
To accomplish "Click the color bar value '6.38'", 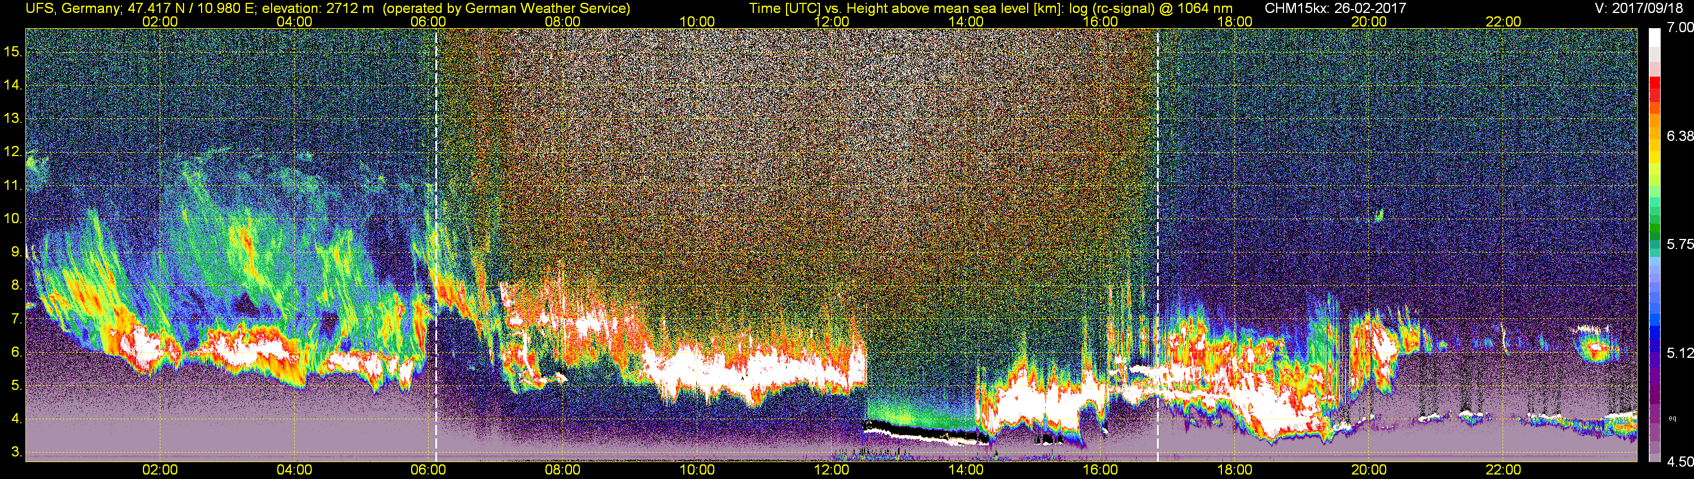I will pyautogui.click(x=1679, y=136).
